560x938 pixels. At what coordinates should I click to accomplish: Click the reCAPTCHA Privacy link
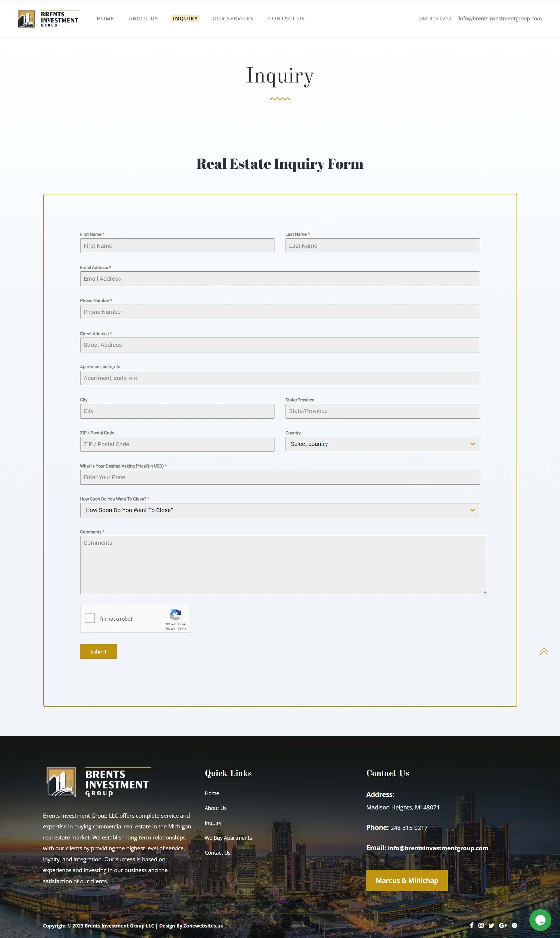tap(170, 628)
